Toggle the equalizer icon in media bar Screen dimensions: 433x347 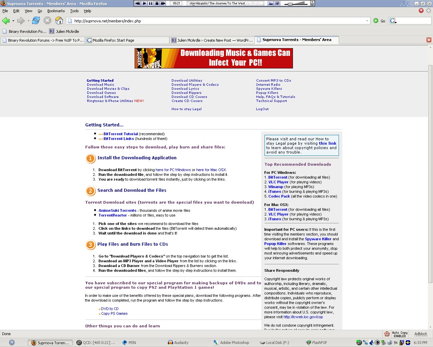tap(271, 3)
